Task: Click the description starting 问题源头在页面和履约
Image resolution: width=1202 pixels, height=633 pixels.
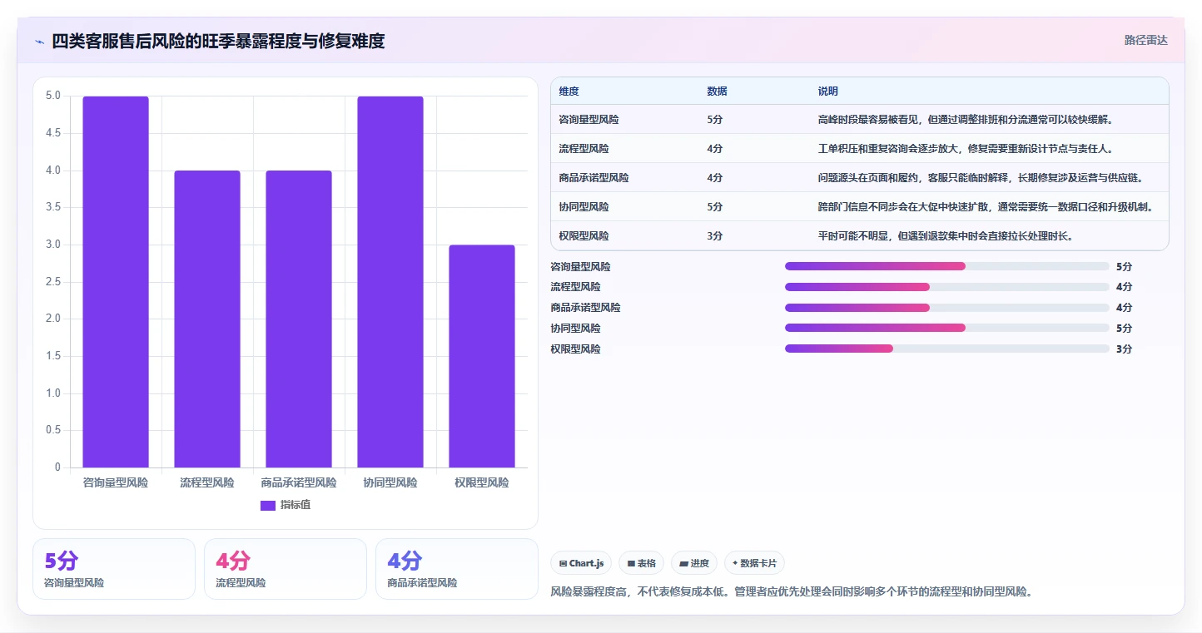Action: tap(981, 178)
